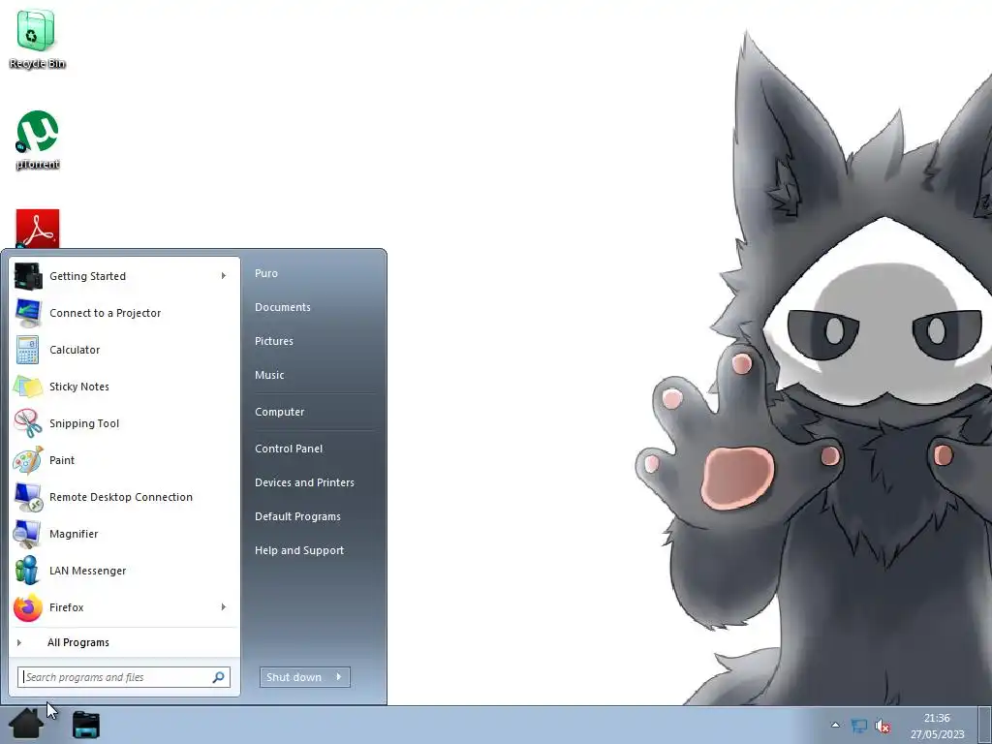Image resolution: width=992 pixels, height=744 pixels.
Task: Click the LAN Messenger icon
Action: (x=28, y=571)
